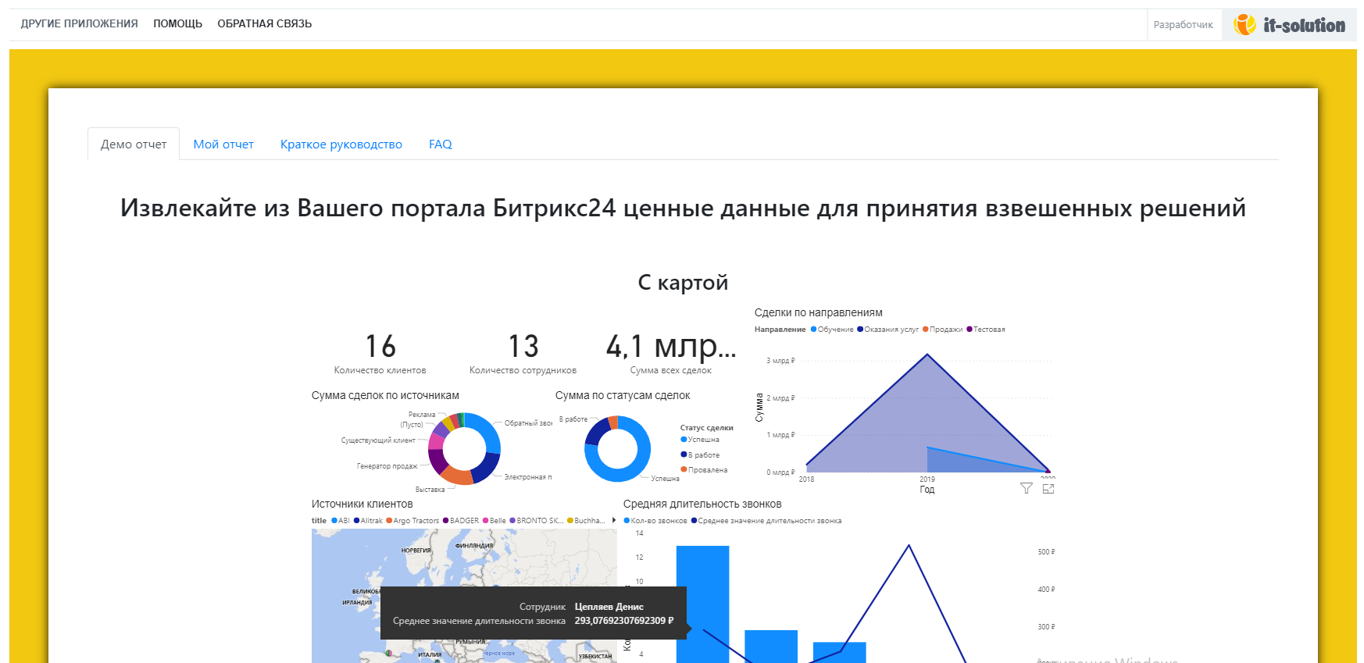The width and height of the screenshot is (1364, 663).
Task: Click the tallest blue bar in calls chart
Action: point(702,601)
